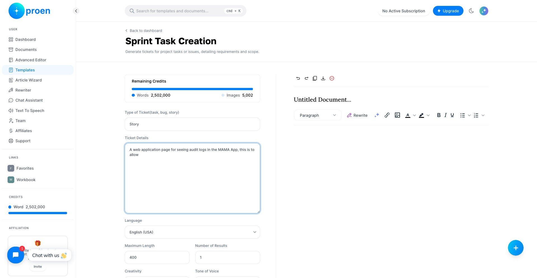Download the document
The height and width of the screenshot is (278, 537).
coord(323,78)
